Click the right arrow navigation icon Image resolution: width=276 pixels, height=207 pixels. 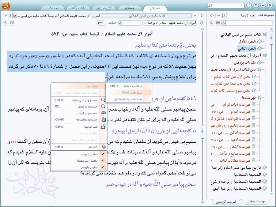point(201,16)
